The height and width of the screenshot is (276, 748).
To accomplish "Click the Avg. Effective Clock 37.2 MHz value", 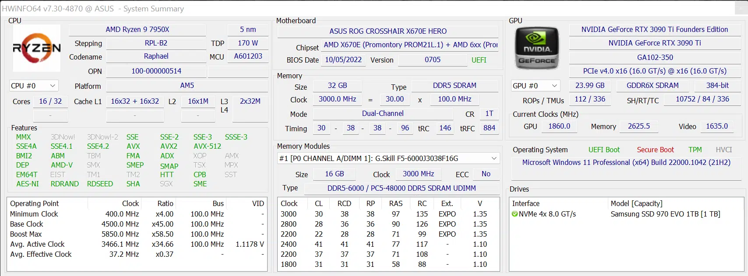I will 124,255.
